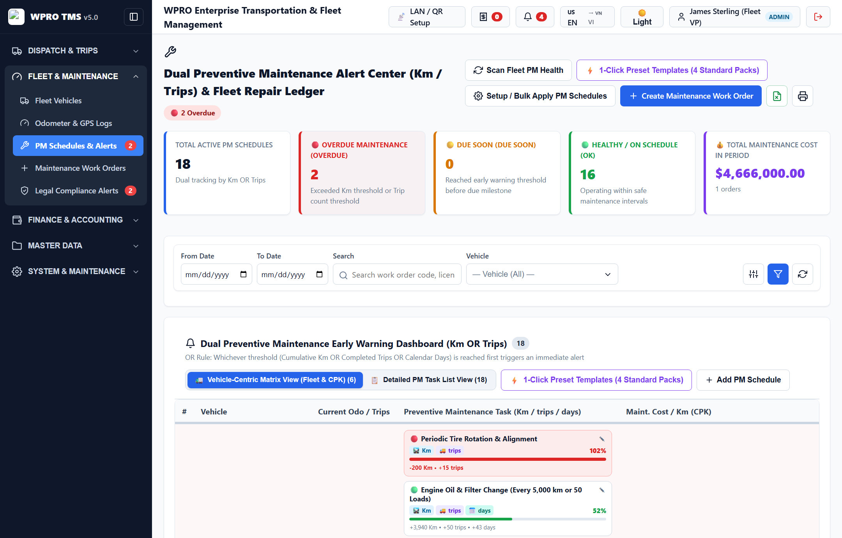842x538 pixels.
Task: Open the LAN / QR Setup button
Action: tap(427, 17)
